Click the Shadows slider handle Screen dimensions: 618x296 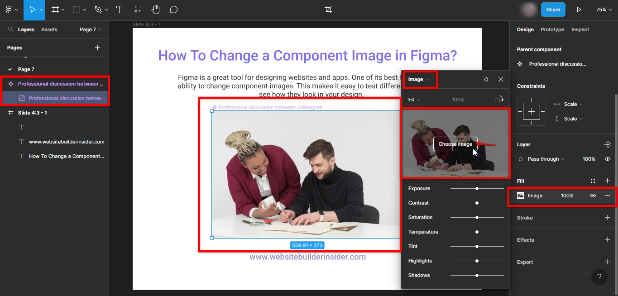point(477,275)
